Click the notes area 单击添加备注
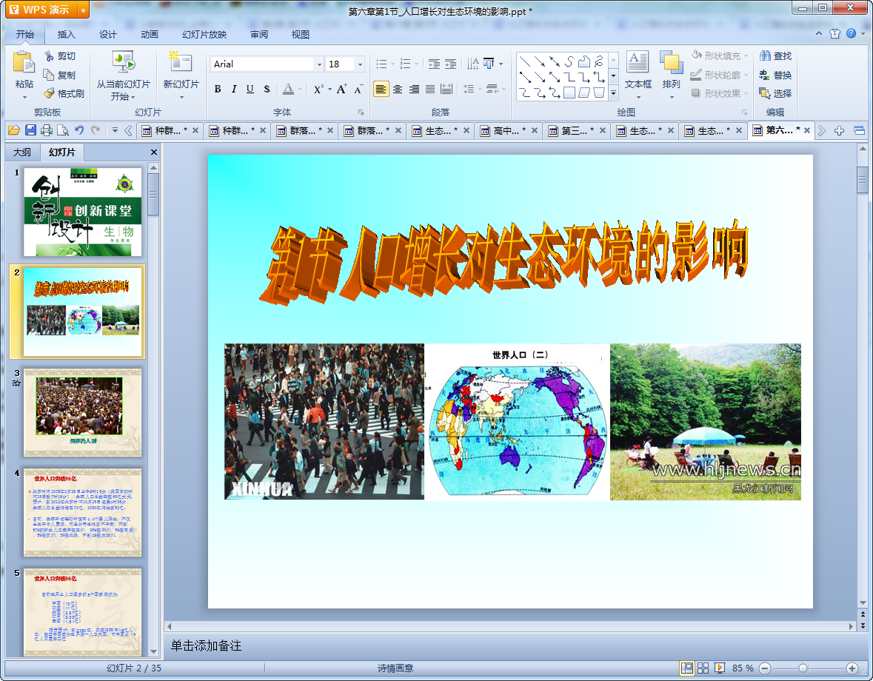 [206, 646]
